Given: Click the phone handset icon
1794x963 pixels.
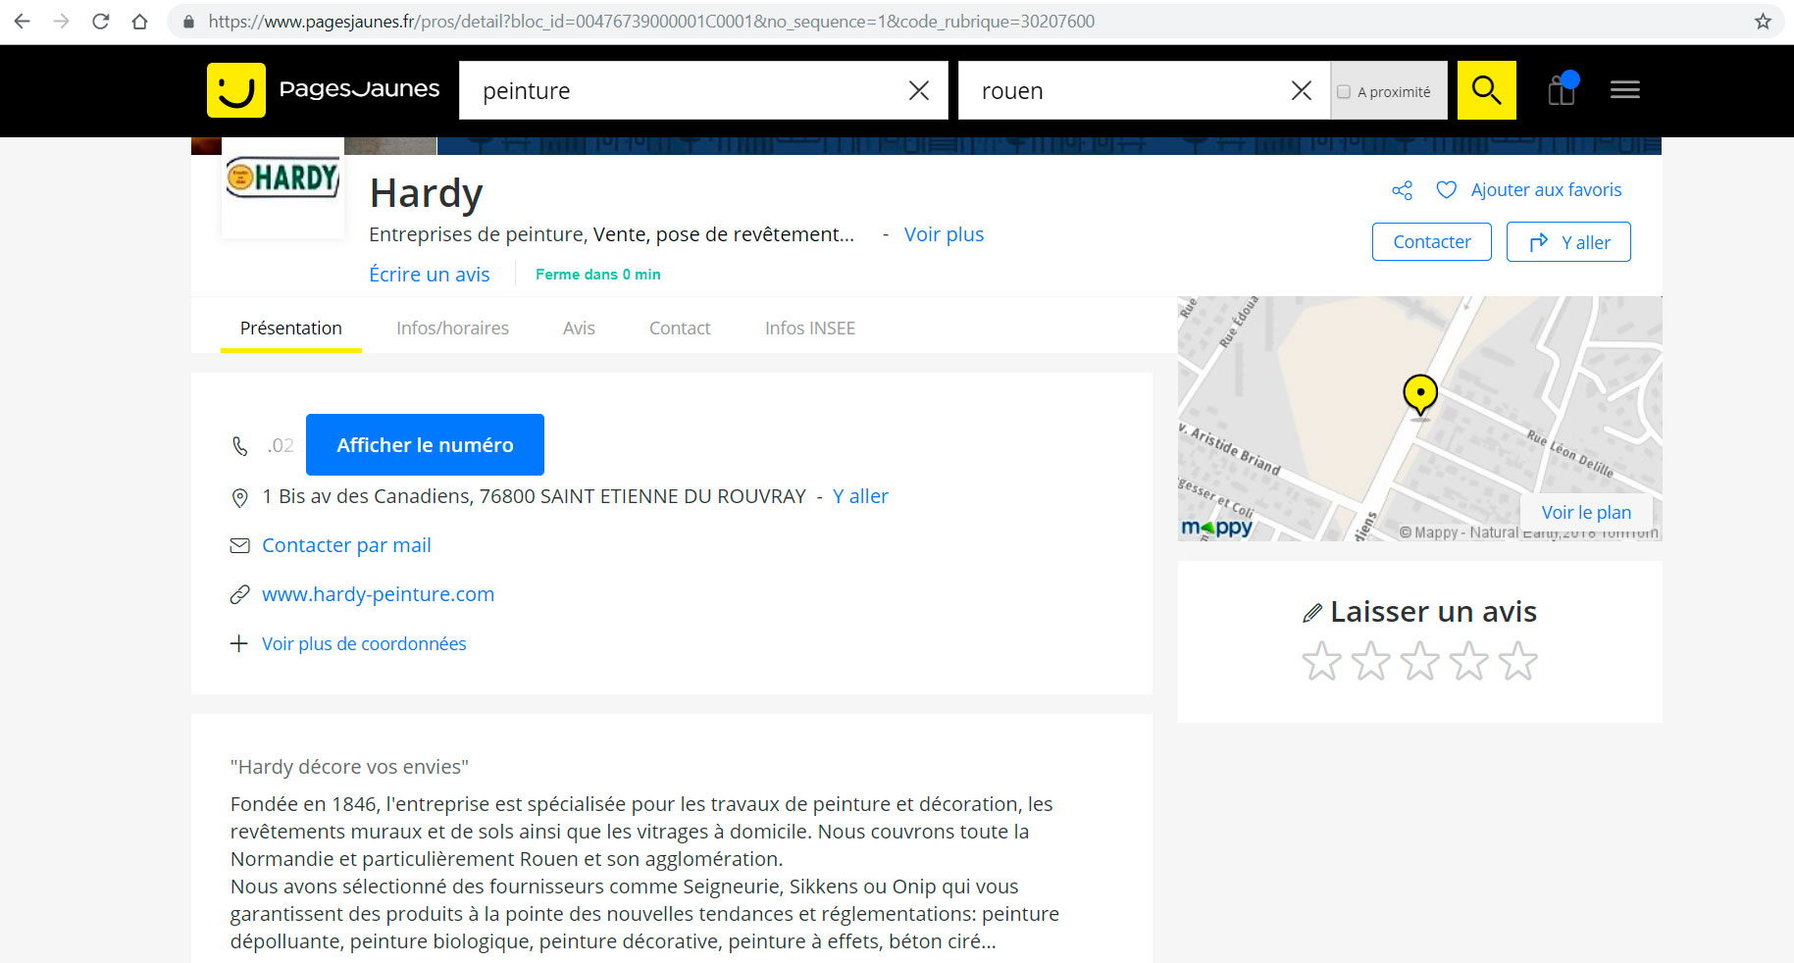Looking at the screenshot, I should 239,446.
